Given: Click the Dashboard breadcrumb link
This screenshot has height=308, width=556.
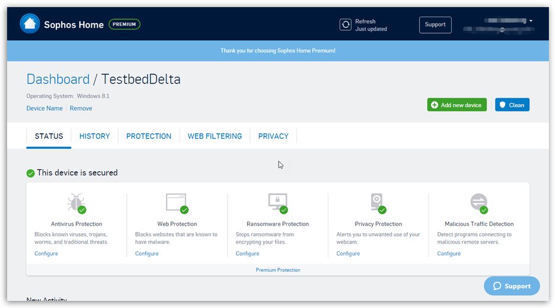Looking at the screenshot, I should [x=58, y=79].
